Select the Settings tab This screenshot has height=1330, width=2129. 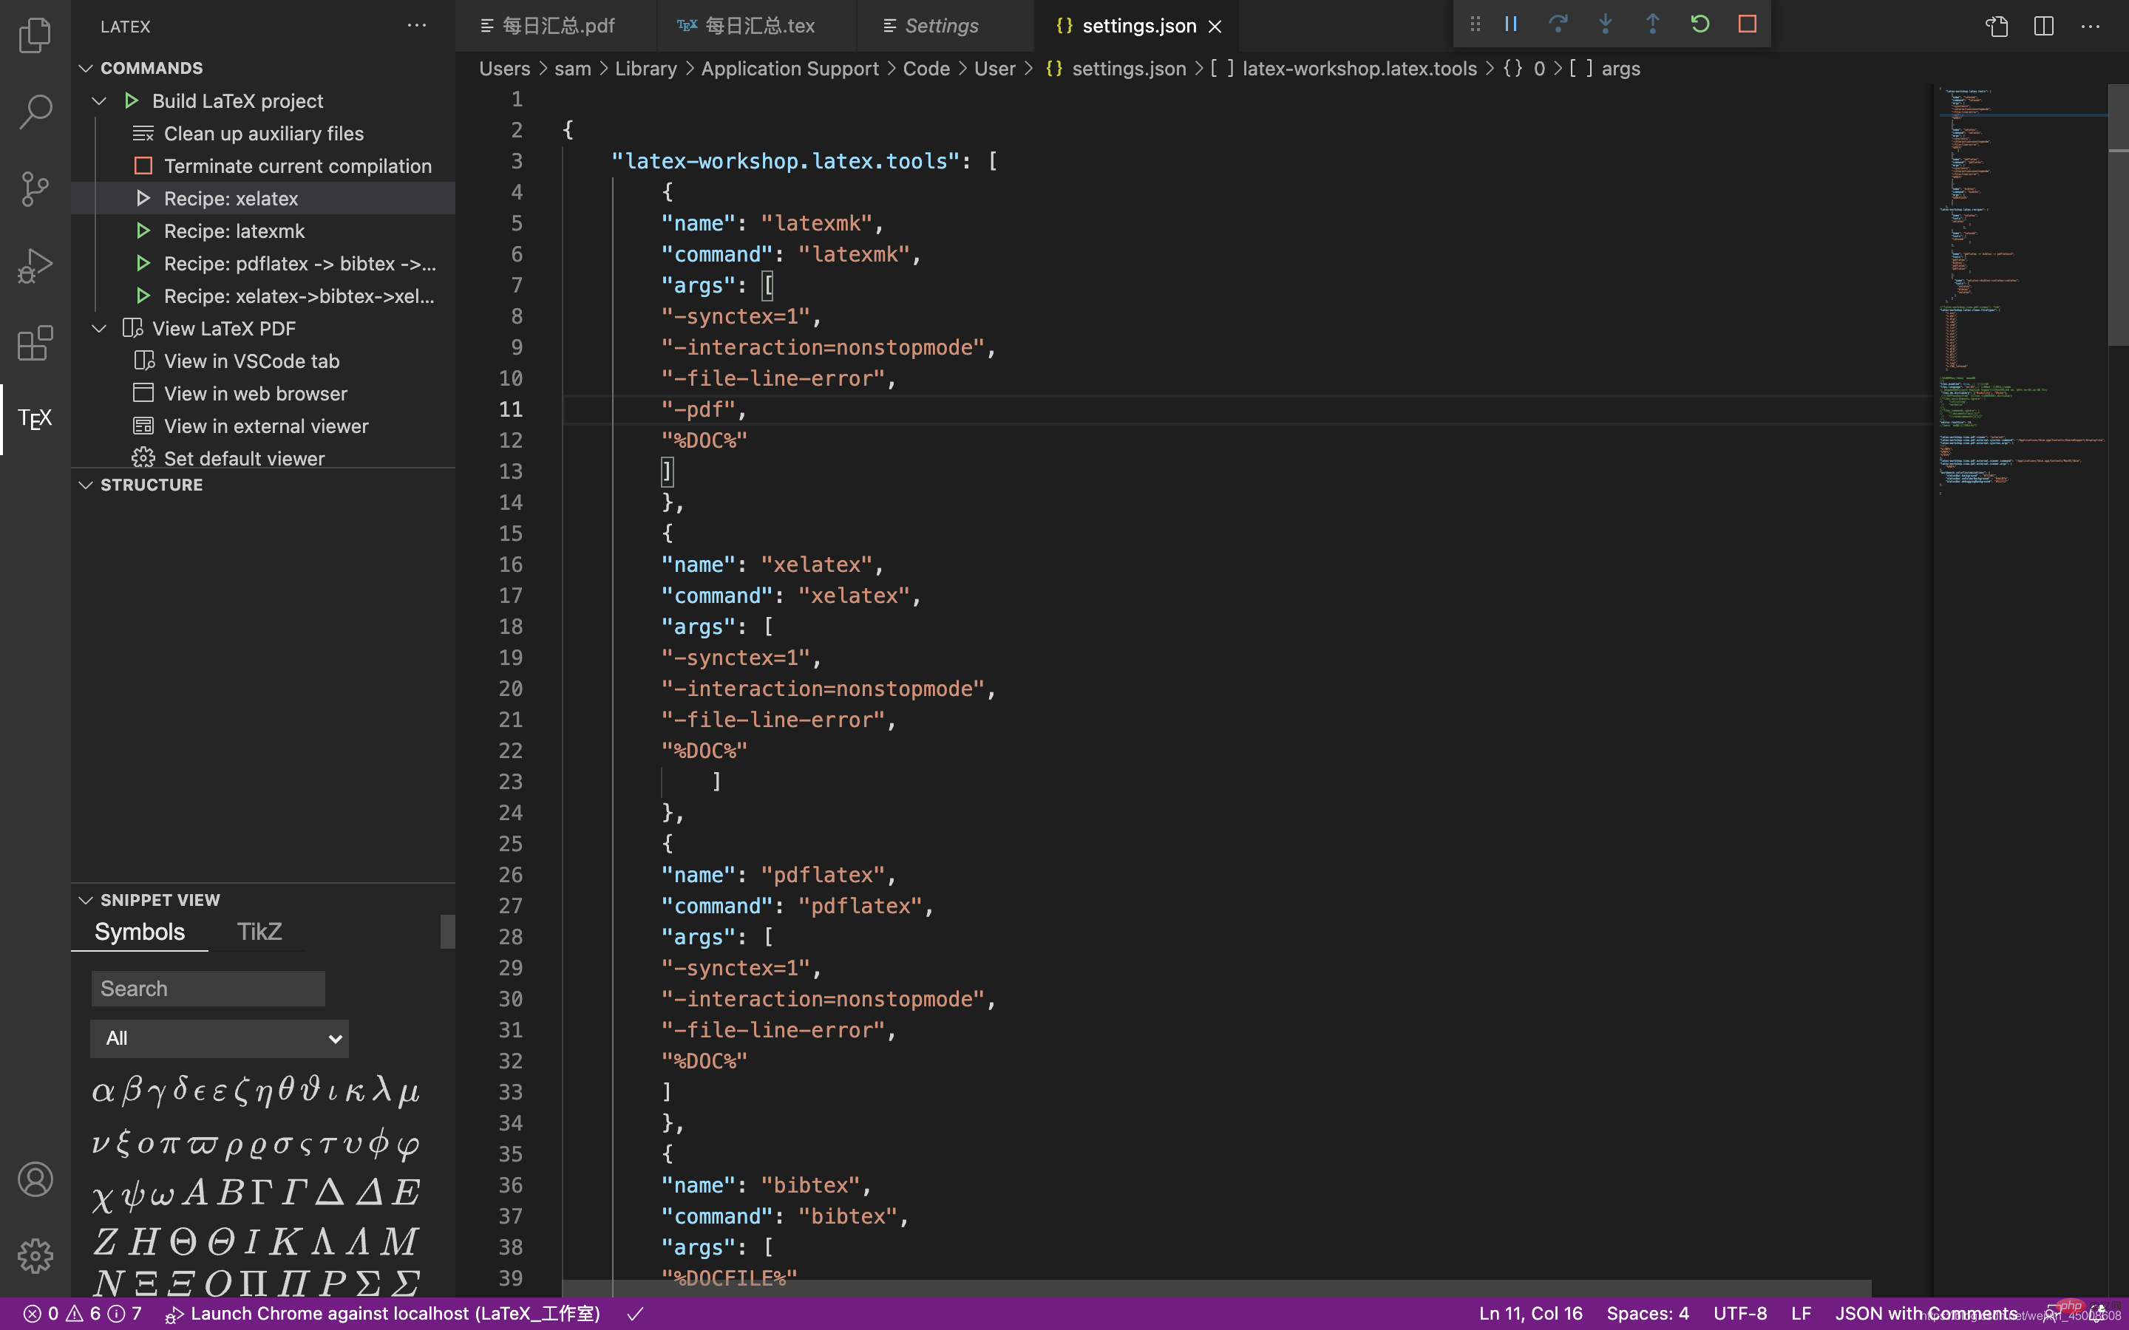coord(943,24)
